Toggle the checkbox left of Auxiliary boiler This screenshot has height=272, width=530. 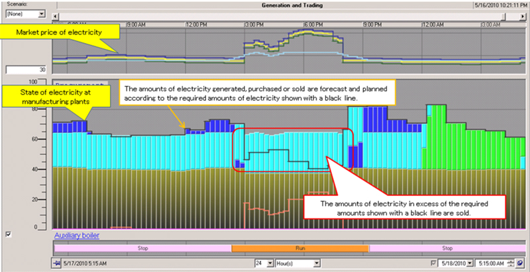click(x=8, y=234)
